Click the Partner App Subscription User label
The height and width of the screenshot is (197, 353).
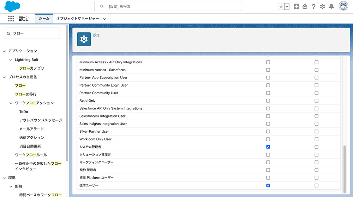103,78
